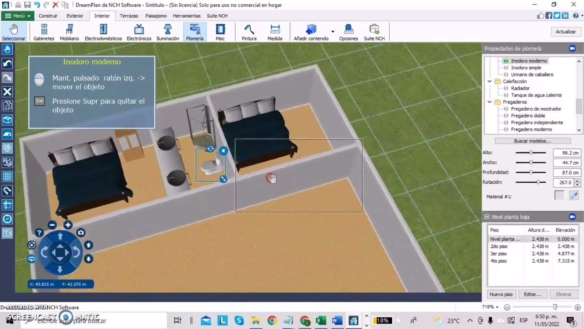Click the camera snapshot button on navigator
Image resolution: width=584 pixels, height=329 pixels.
81,233
